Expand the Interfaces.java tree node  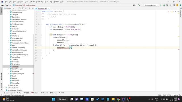[8, 41]
